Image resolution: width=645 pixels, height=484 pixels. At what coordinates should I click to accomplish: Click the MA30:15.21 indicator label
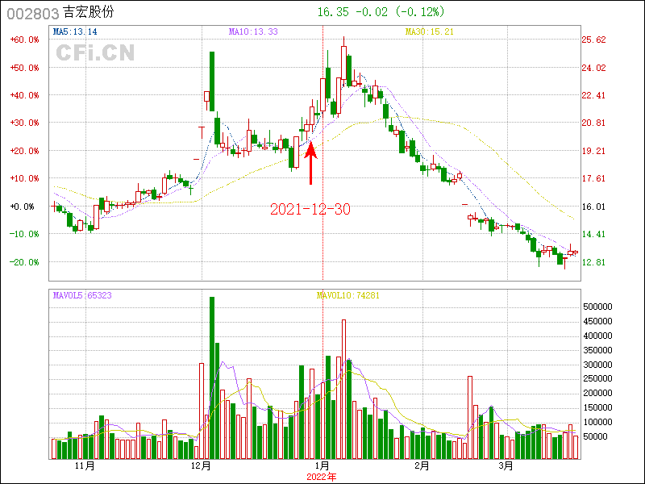click(429, 32)
